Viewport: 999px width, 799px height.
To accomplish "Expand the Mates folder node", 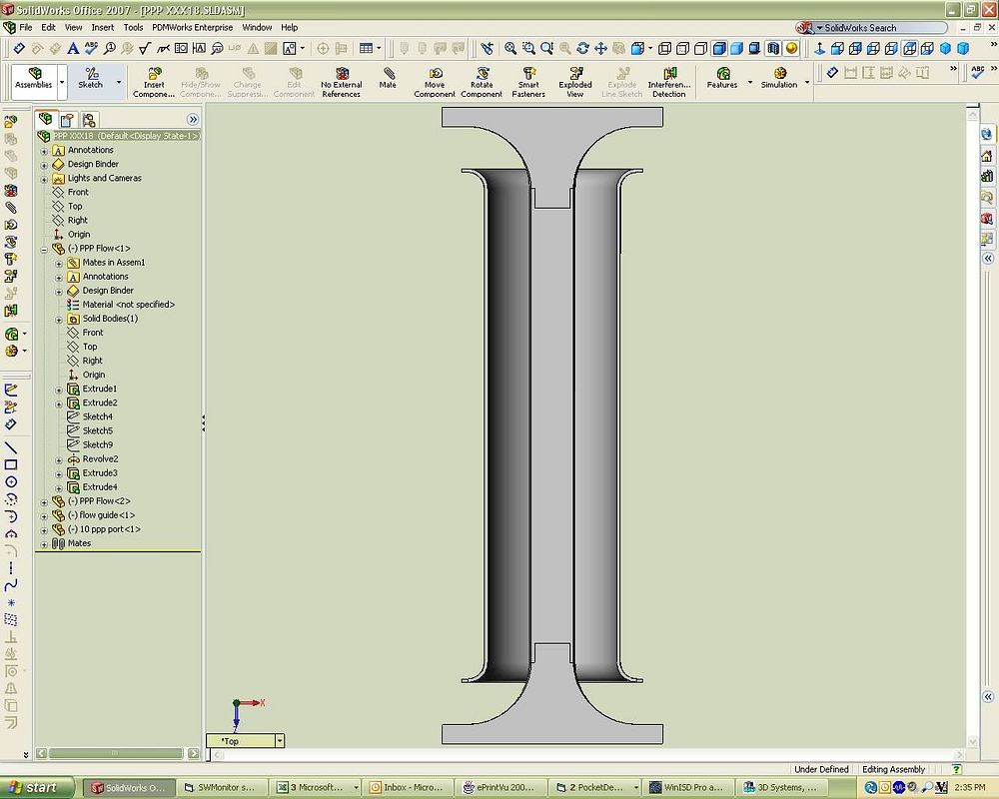I will click(44, 544).
